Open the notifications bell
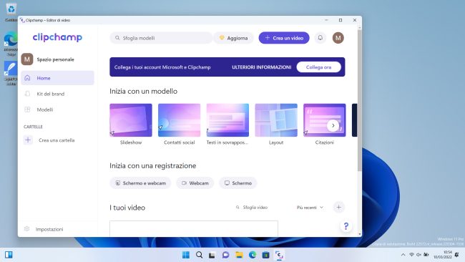The height and width of the screenshot is (262, 465). 320,38
